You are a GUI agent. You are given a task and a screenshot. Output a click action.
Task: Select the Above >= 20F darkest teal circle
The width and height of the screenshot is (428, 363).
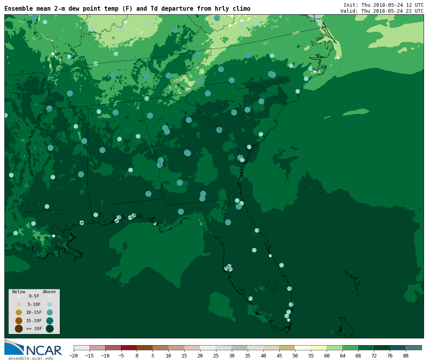point(50,328)
